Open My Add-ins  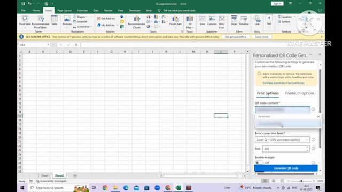[106, 25]
